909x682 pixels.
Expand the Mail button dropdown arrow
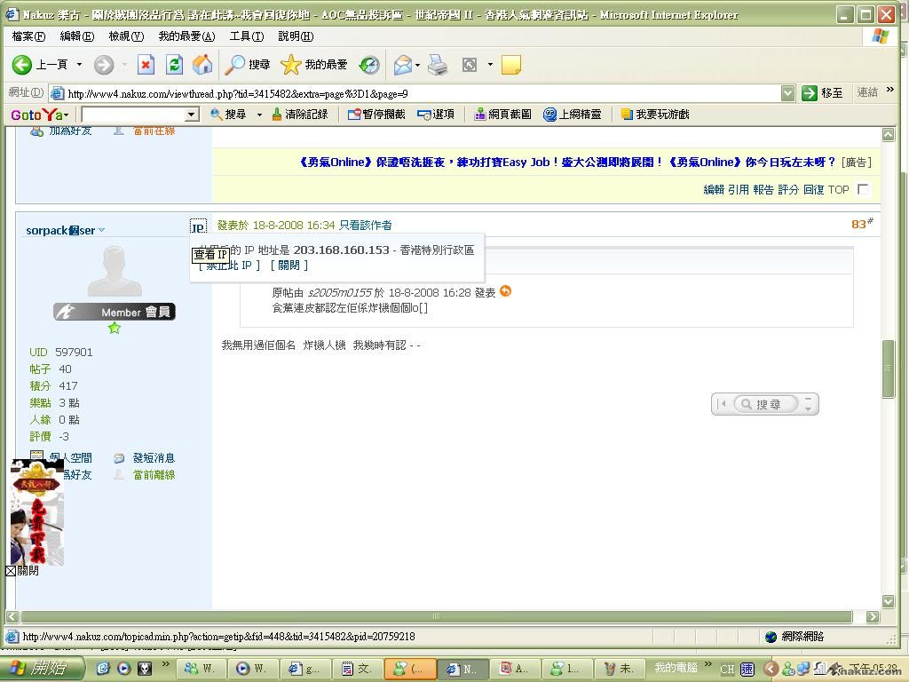click(417, 64)
